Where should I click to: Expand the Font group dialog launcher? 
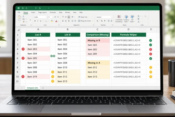pos(59,25)
